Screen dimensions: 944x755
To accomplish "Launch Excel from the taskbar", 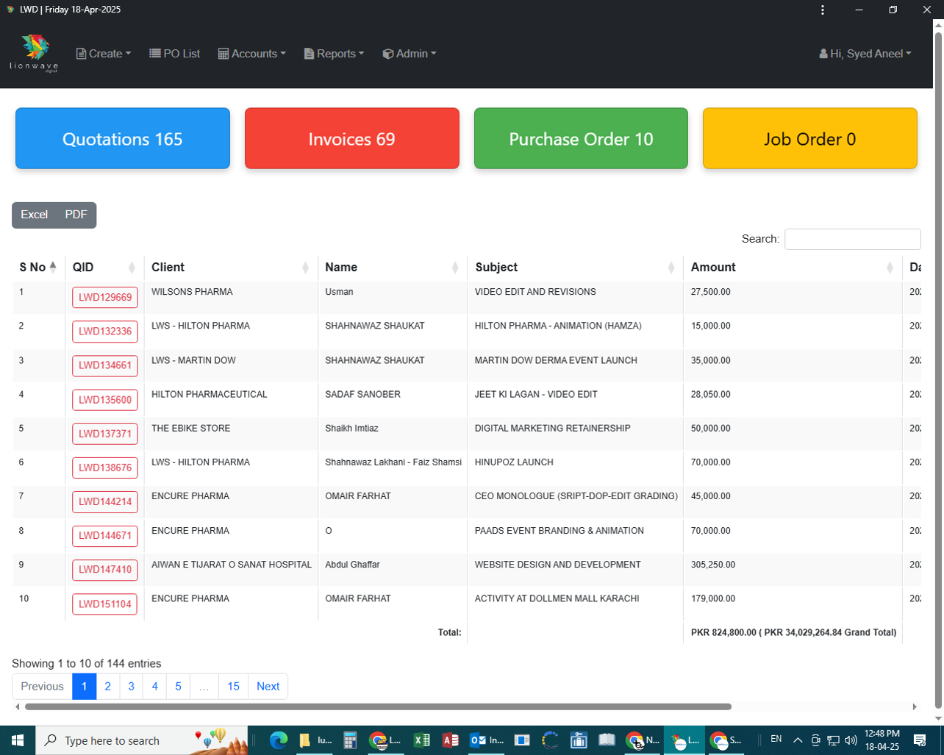I will click(421, 740).
